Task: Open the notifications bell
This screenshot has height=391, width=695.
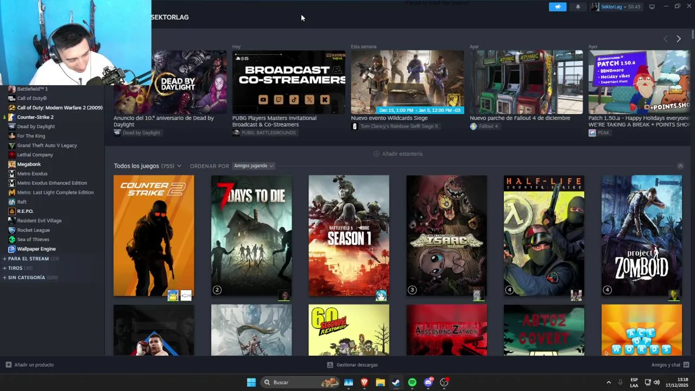Action: coord(578,7)
